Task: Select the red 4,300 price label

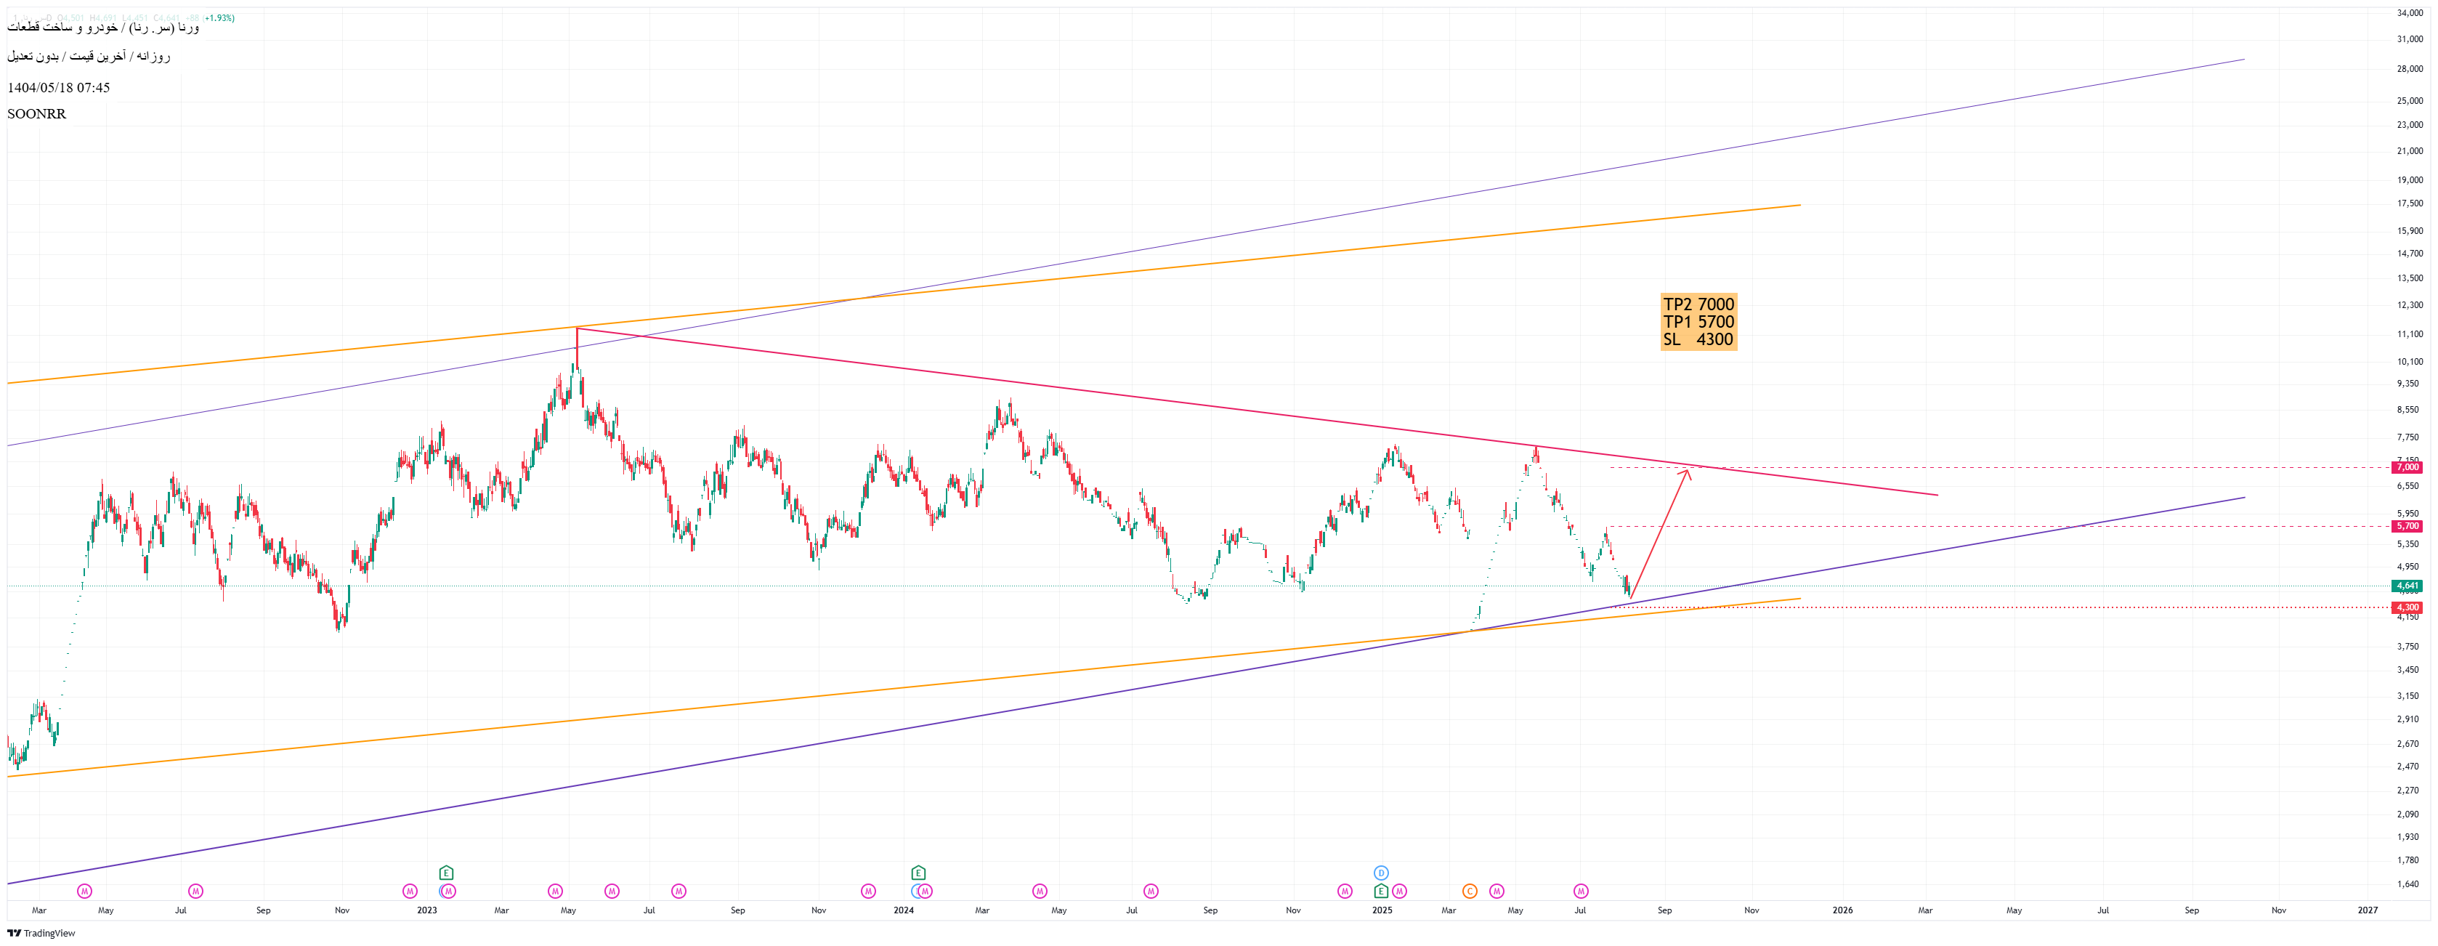Action: click(x=2407, y=608)
